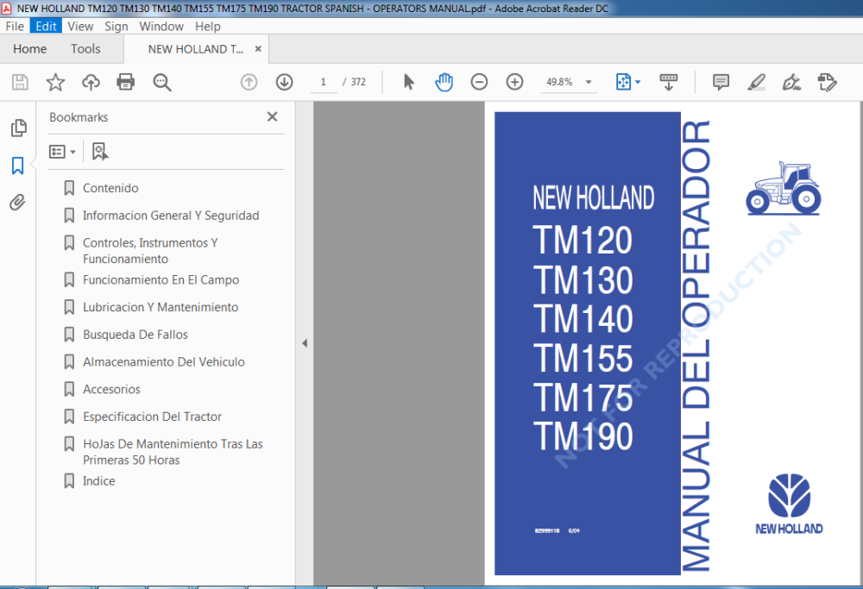
Task: Select the arrow Selection tool
Action: (408, 82)
